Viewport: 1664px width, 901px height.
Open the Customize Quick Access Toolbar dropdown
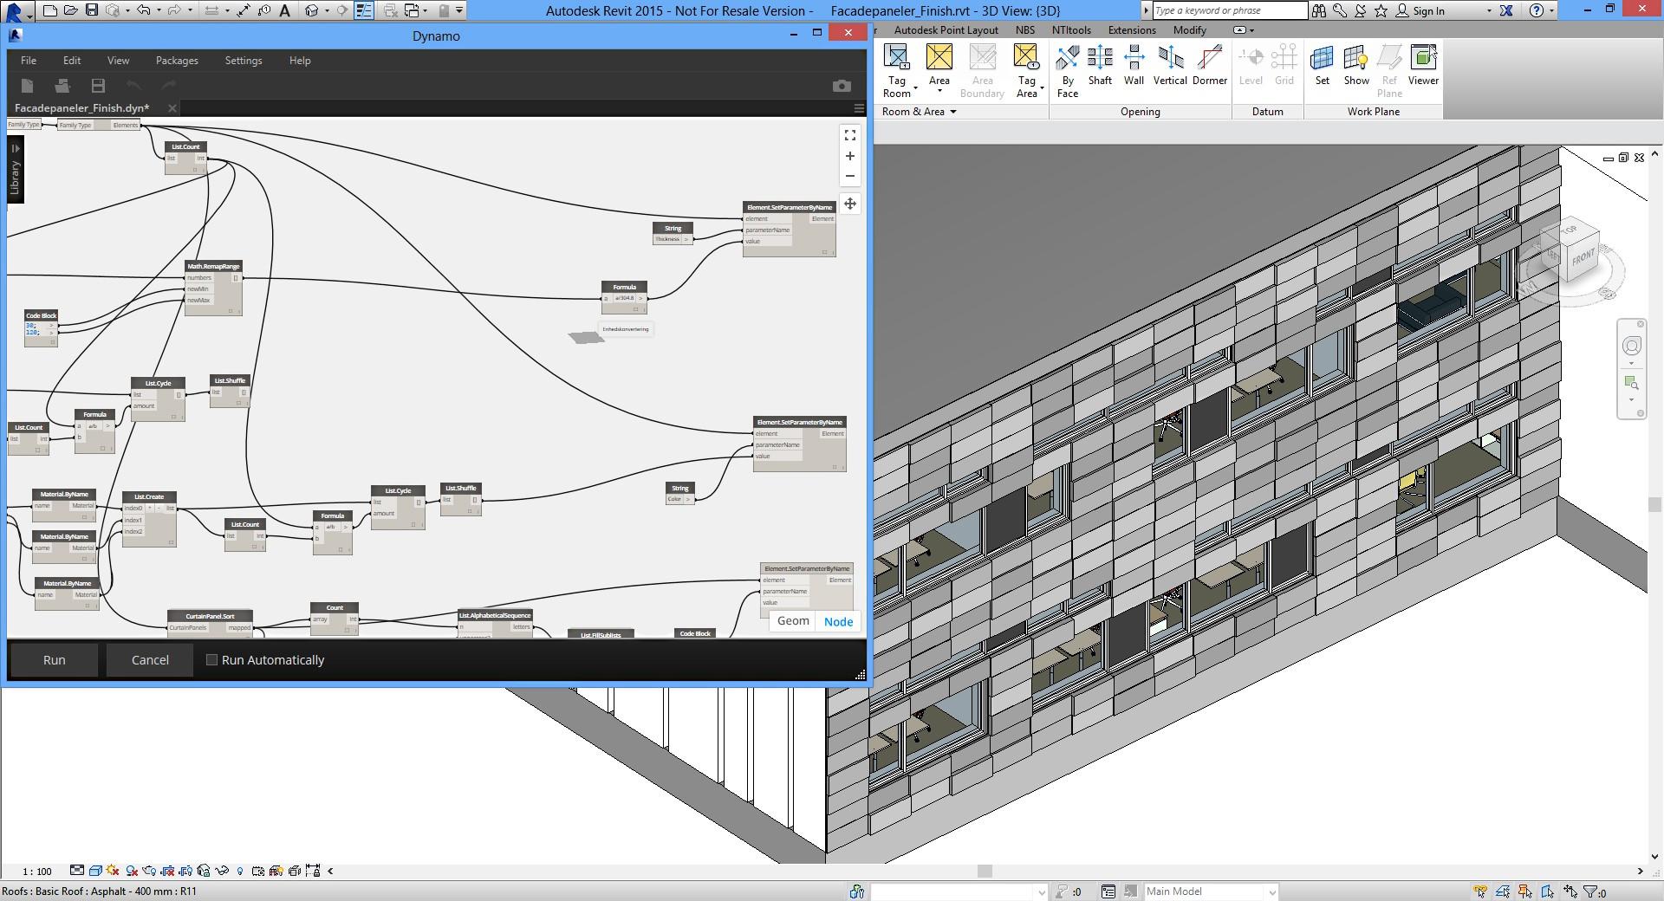(459, 10)
